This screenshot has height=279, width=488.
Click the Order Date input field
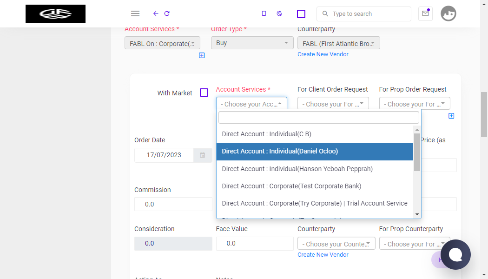[x=164, y=155]
